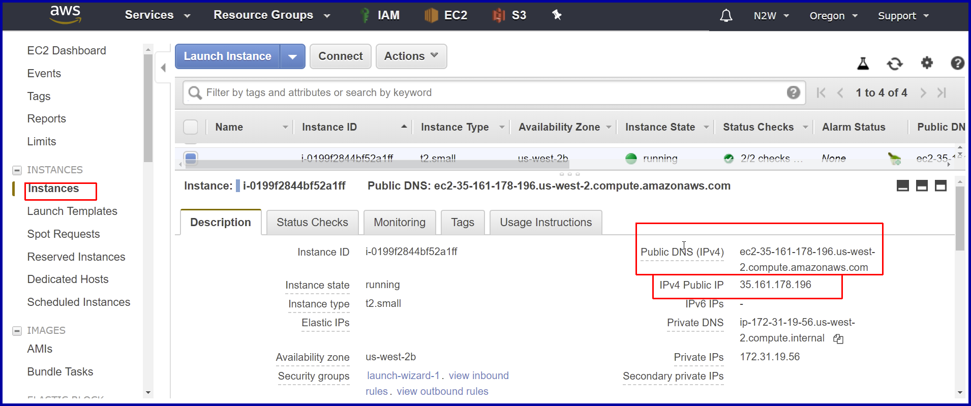Image resolution: width=971 pixels, height=406 pixels.
Task: Open Launch Templates in sidebar
Action: (72, 211)
